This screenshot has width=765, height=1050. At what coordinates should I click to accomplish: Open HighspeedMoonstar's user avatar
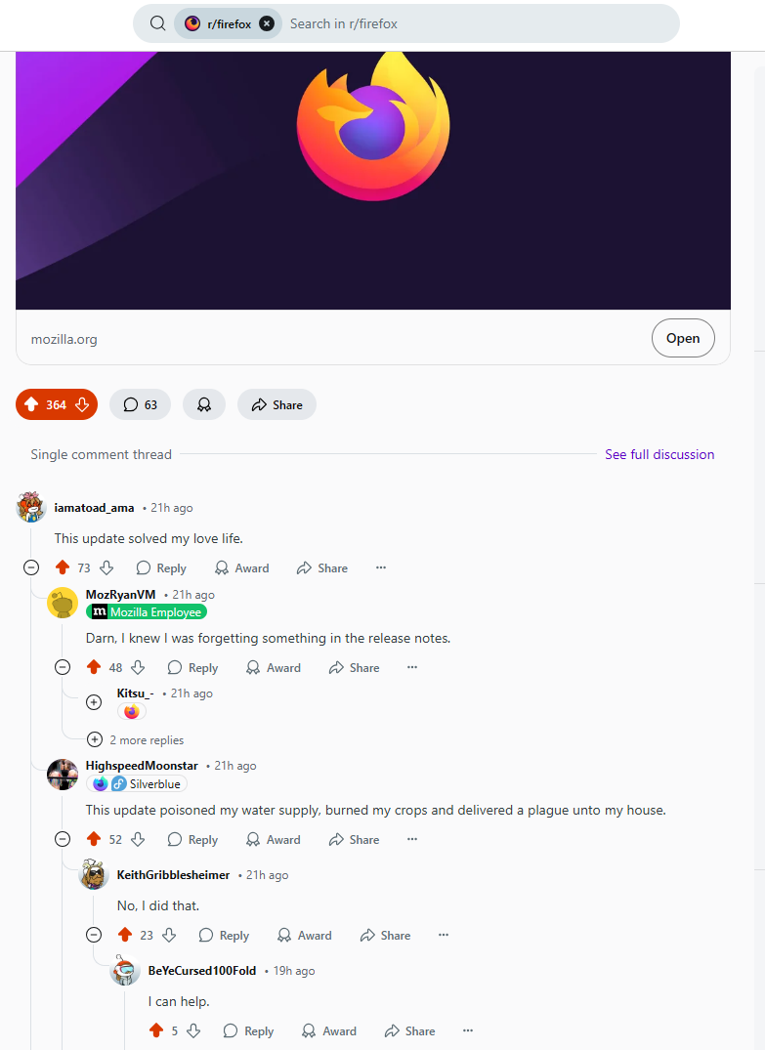coord(63,775)
